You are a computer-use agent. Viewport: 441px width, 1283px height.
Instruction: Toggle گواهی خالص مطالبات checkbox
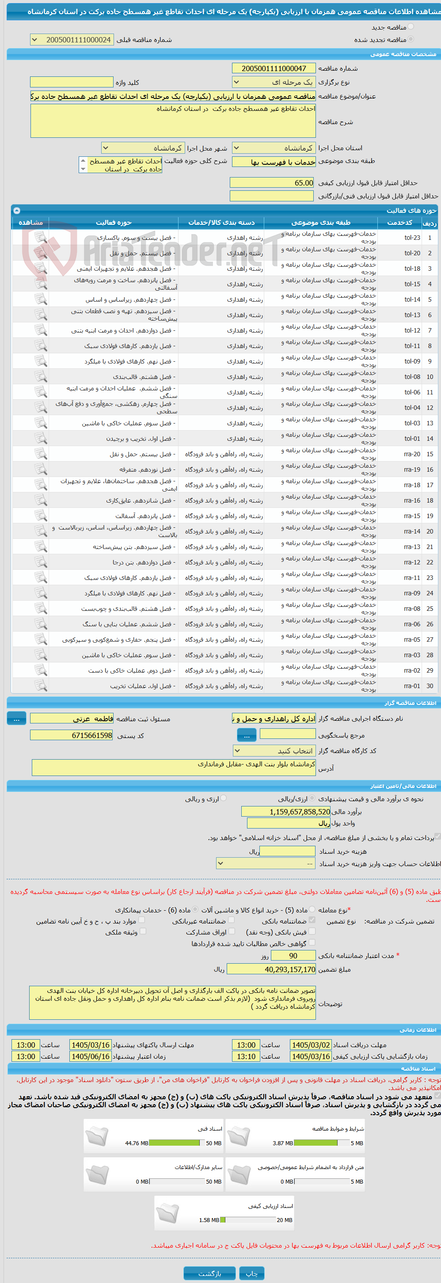coord(312,943)
